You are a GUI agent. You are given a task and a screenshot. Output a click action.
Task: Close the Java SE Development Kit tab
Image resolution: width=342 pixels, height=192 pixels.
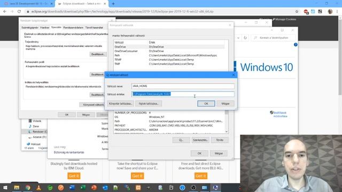52,4
